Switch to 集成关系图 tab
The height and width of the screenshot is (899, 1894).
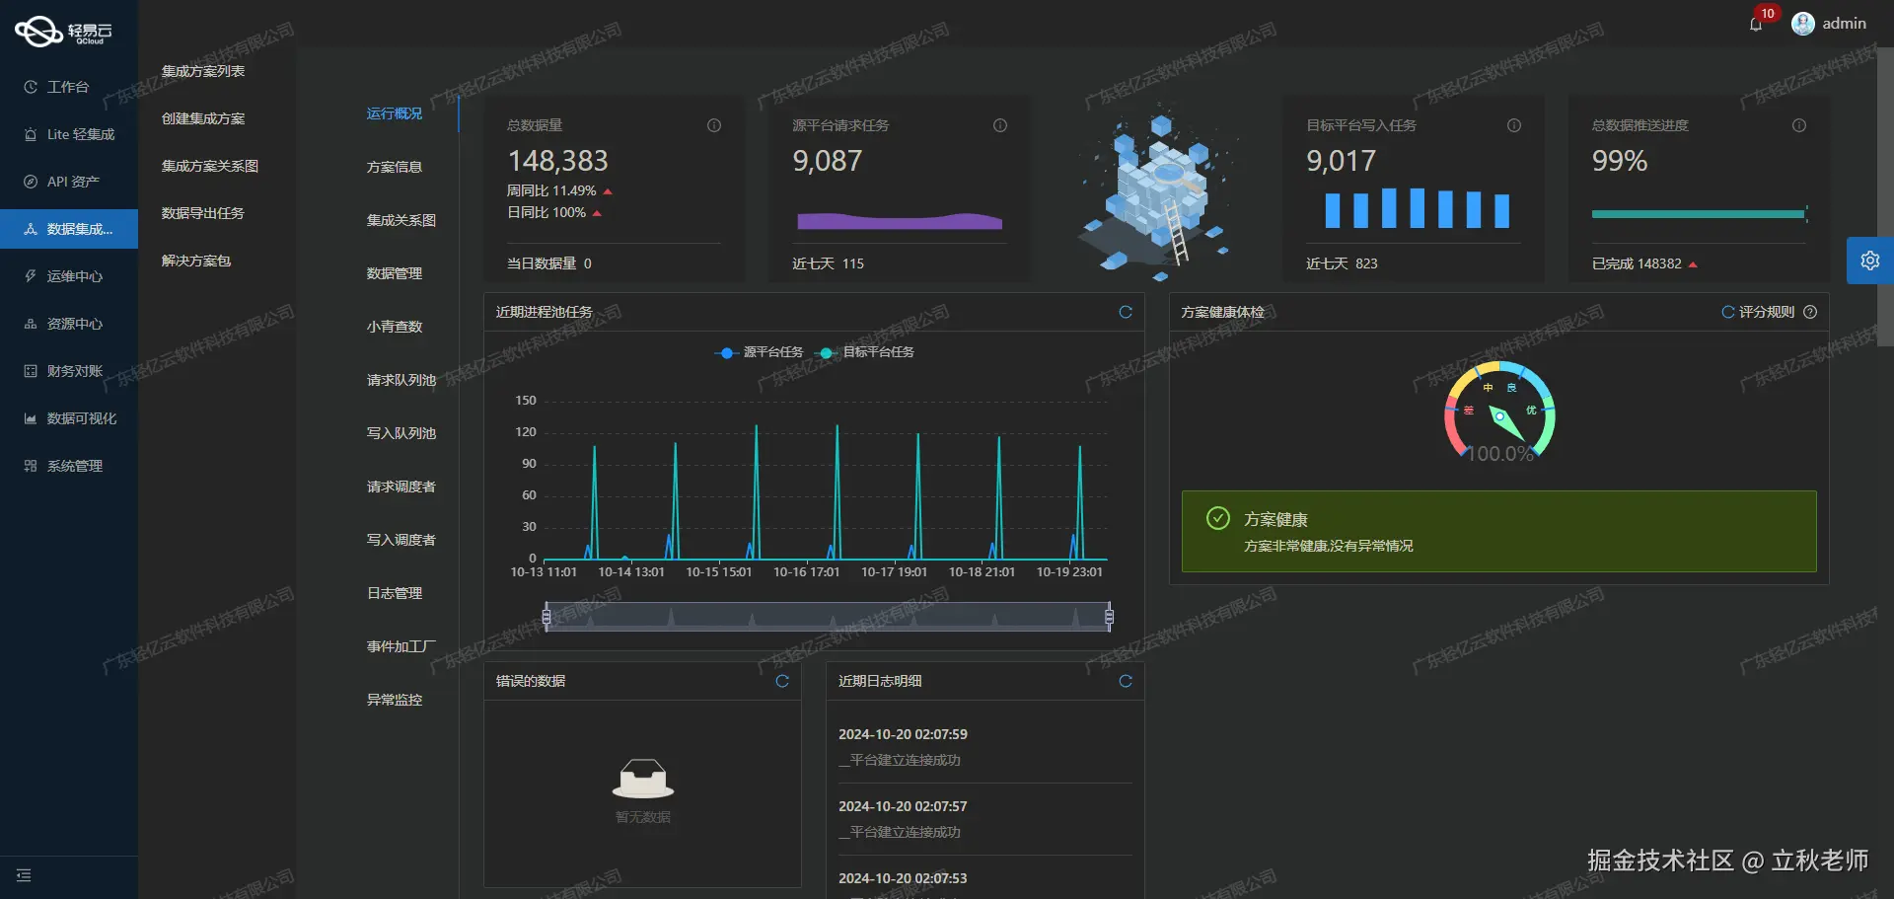(x=401, y=220)
